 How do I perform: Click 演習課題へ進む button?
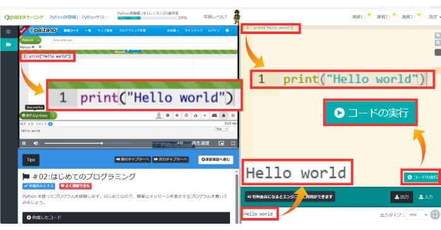(x=215, y=159)
